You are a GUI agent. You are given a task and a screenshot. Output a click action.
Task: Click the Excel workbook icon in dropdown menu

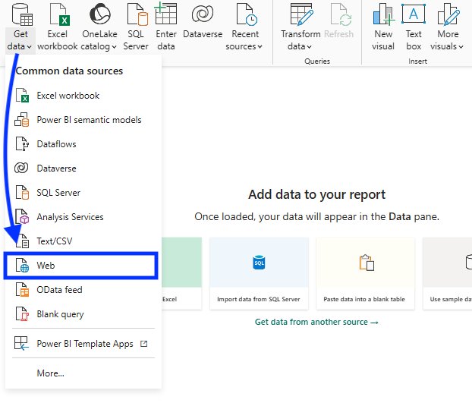click(22, 96)
